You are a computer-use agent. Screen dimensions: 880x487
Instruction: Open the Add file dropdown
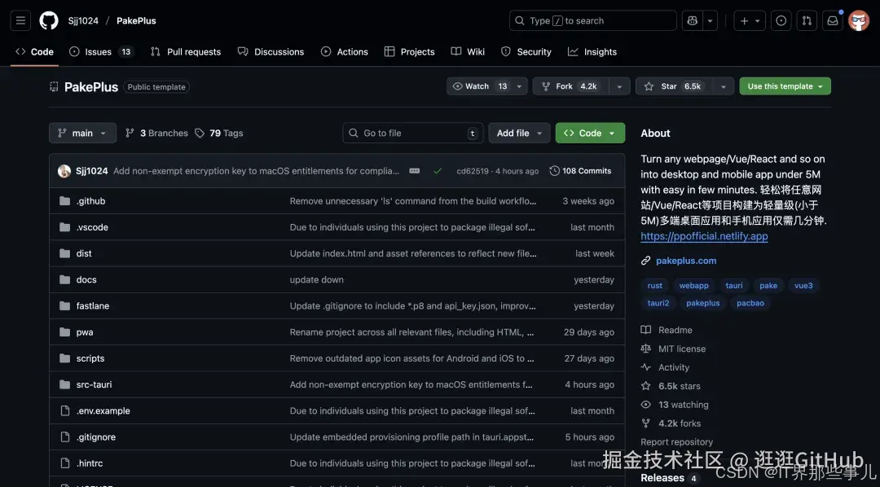[519, 133]
